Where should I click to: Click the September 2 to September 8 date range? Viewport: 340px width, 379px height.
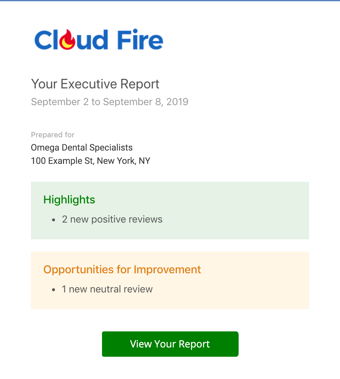tap(110, 102)
